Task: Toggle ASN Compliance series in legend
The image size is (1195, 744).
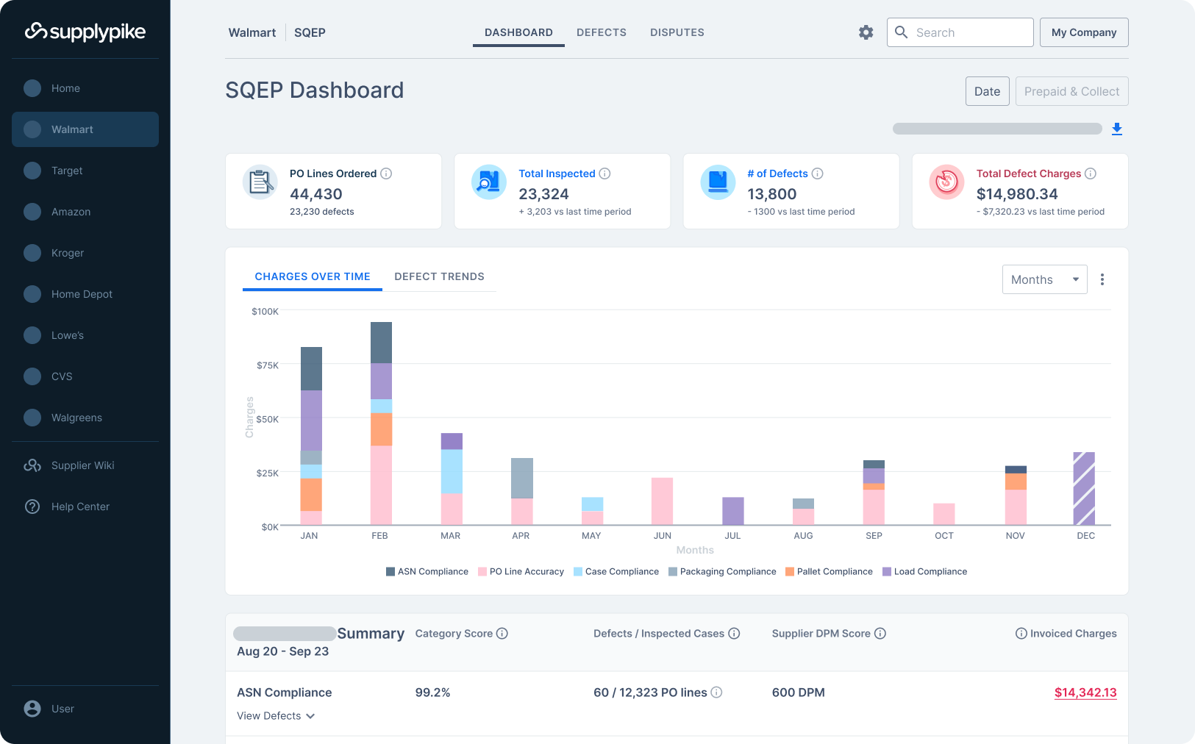Action: [427, 572]
